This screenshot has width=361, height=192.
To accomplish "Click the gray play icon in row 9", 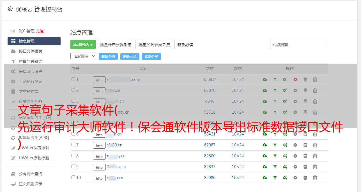I will point(295,167).
